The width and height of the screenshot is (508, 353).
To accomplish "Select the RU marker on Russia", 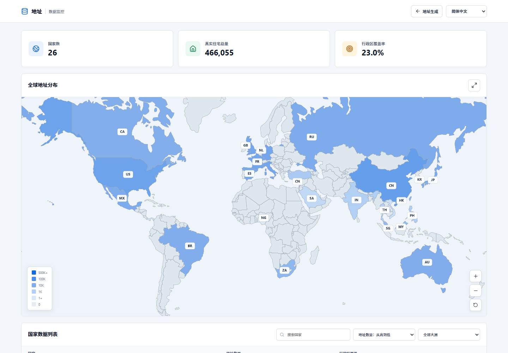I will pyautogui.click(x=312, y=137).
